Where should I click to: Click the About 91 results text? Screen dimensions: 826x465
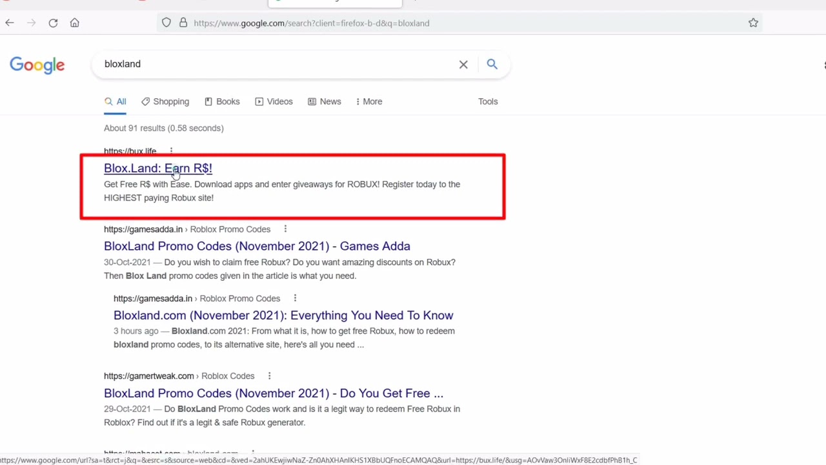coord(164,128)
